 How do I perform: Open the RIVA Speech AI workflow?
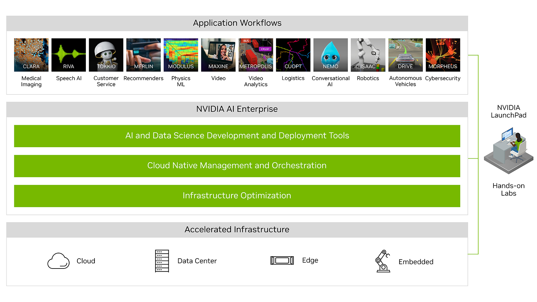pyautogui.click(x=68, y=54)
